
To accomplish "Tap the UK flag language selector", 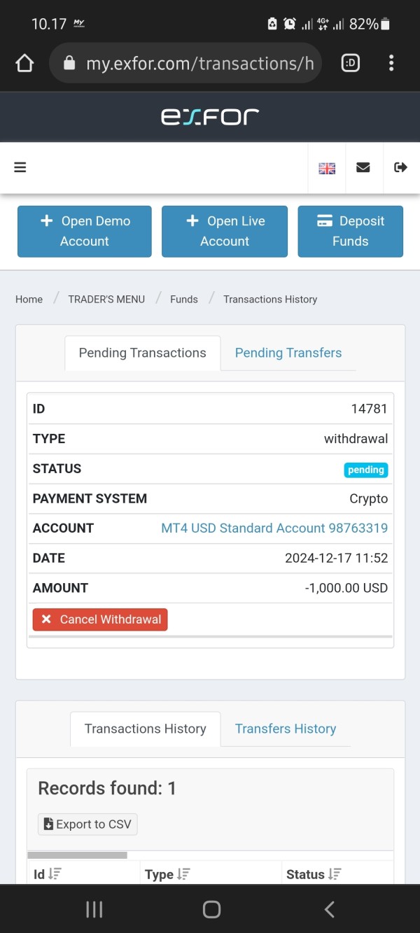I will point(327,168).
